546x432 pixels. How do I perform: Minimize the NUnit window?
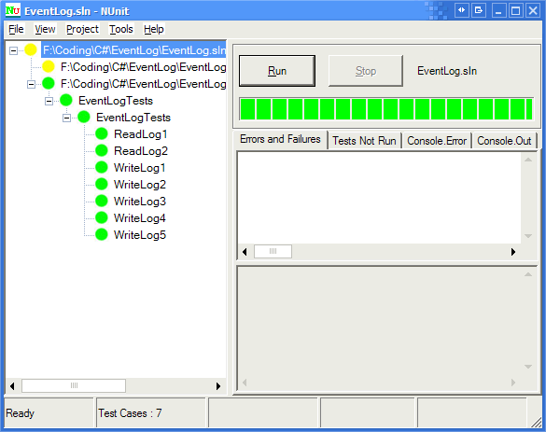(x=498, y=10)
